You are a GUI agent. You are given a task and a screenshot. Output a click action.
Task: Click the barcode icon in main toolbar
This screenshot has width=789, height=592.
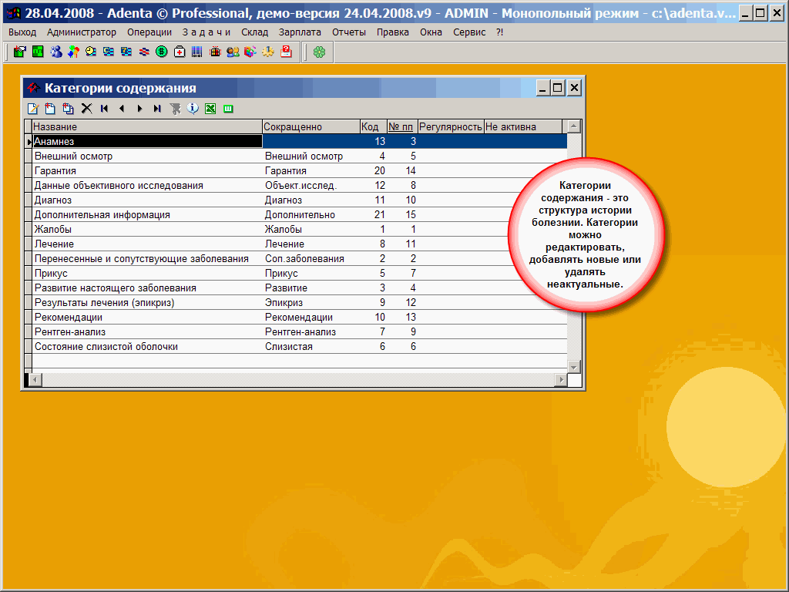[x=196, y=52]
